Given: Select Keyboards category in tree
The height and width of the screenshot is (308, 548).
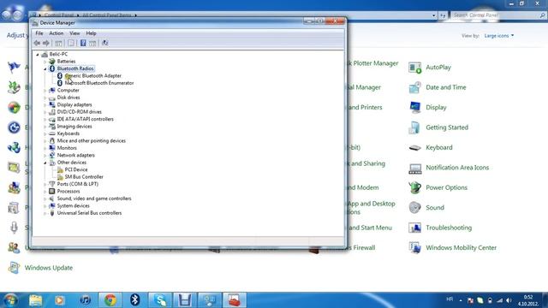Looking at the screenshot, I should click(68, 133).
